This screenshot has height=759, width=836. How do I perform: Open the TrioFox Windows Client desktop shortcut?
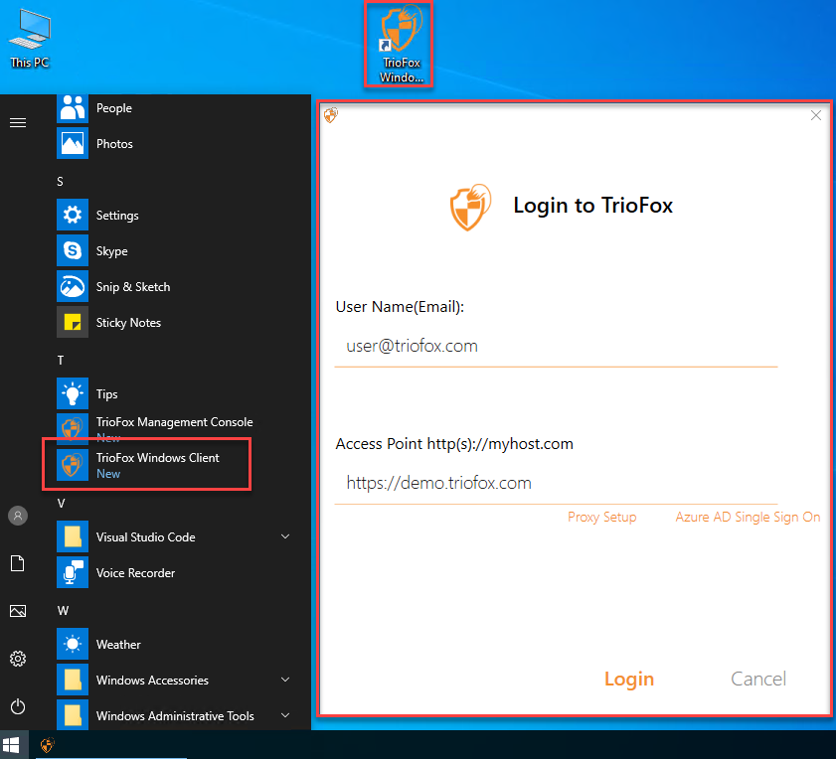click(401, 45)
